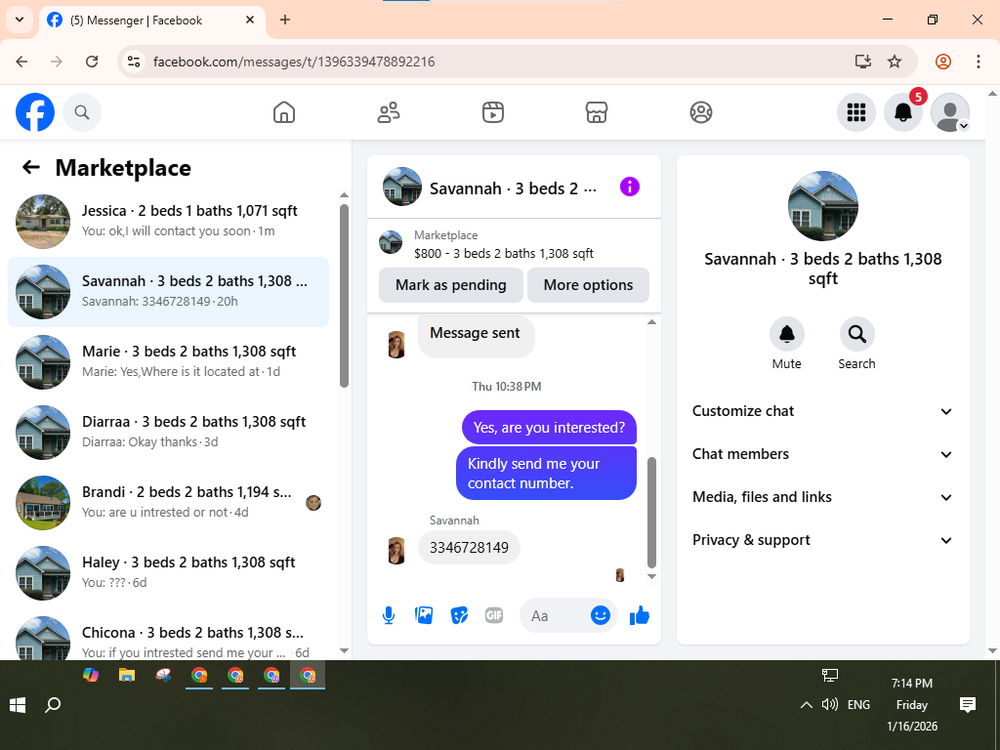Open the Facebook logo home link

[35, 112]
